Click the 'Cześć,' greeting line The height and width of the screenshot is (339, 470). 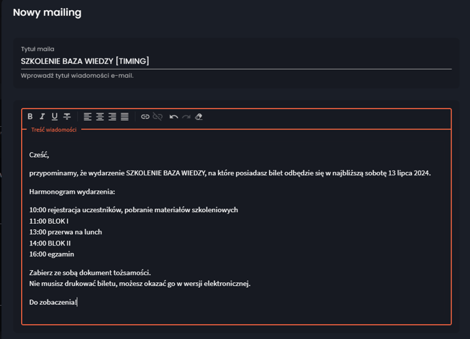(x=39, y=155)
